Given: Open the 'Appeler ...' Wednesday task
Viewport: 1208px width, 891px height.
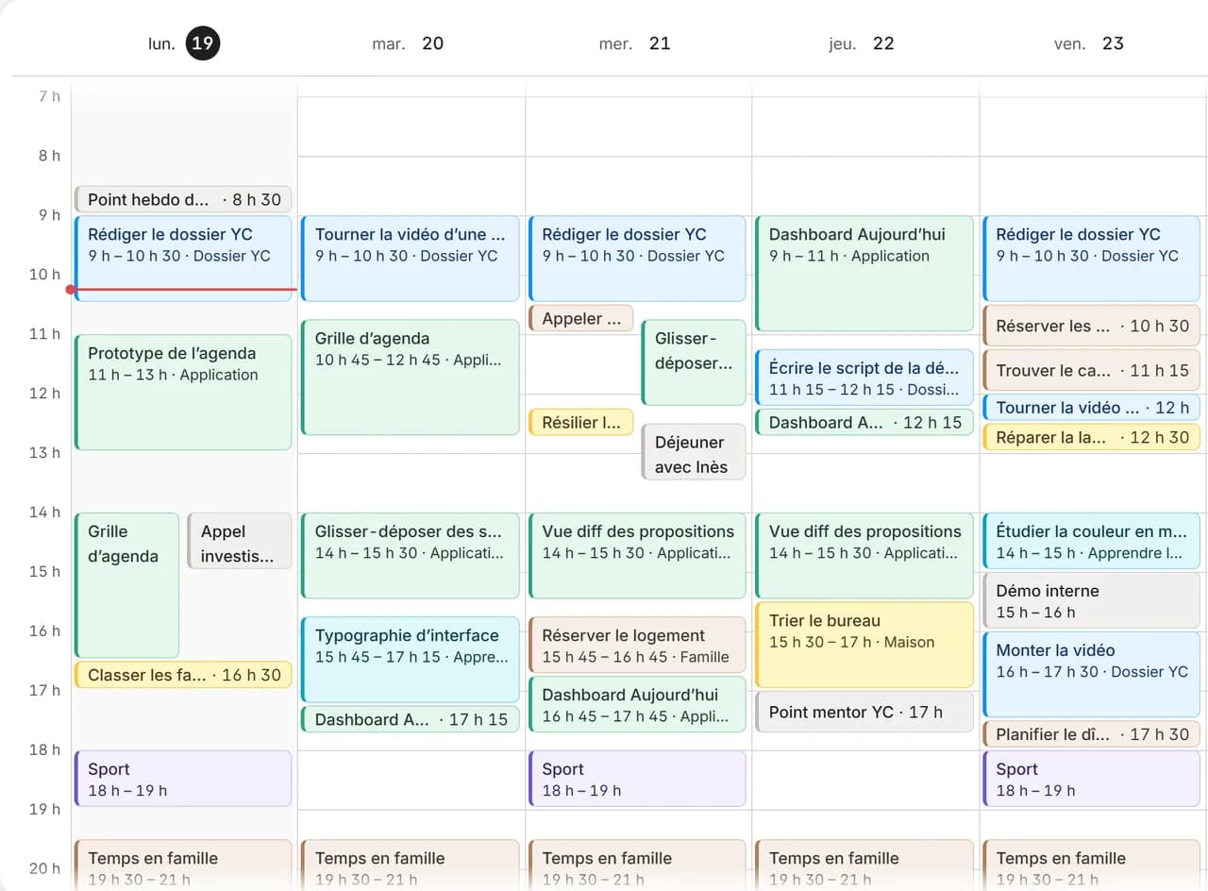Looking at the screenshot, I should [580, 318].
